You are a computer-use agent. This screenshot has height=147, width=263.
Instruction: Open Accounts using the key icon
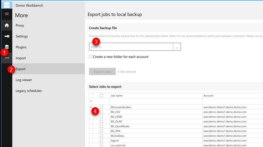point(7,36)
